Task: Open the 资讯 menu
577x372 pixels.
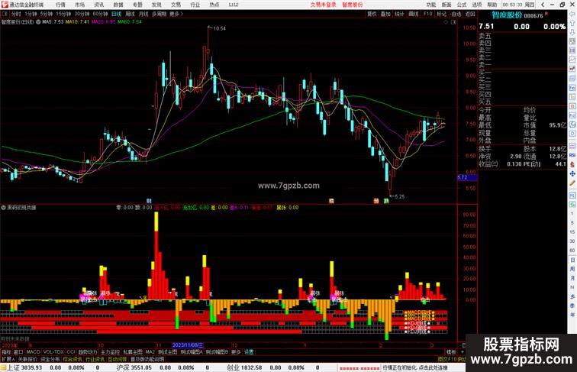Action: 98,5
